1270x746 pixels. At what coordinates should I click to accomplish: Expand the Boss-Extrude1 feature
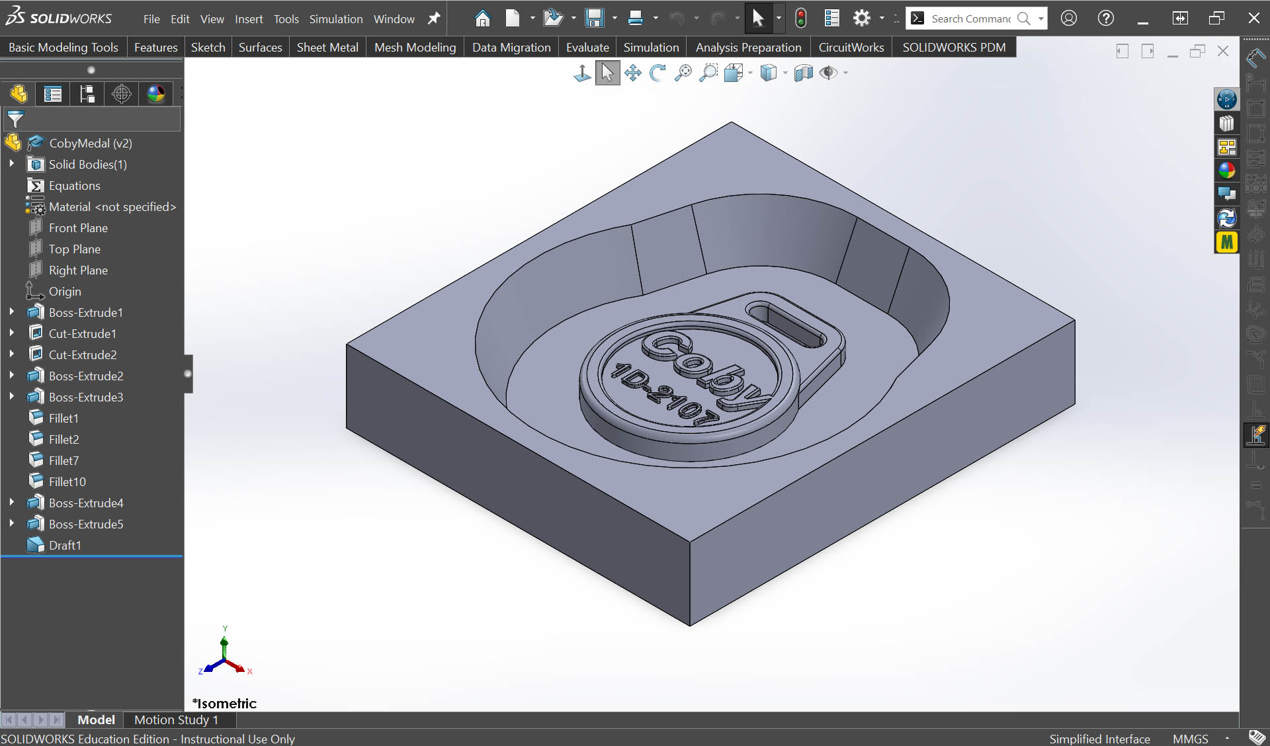pos(11,312)
